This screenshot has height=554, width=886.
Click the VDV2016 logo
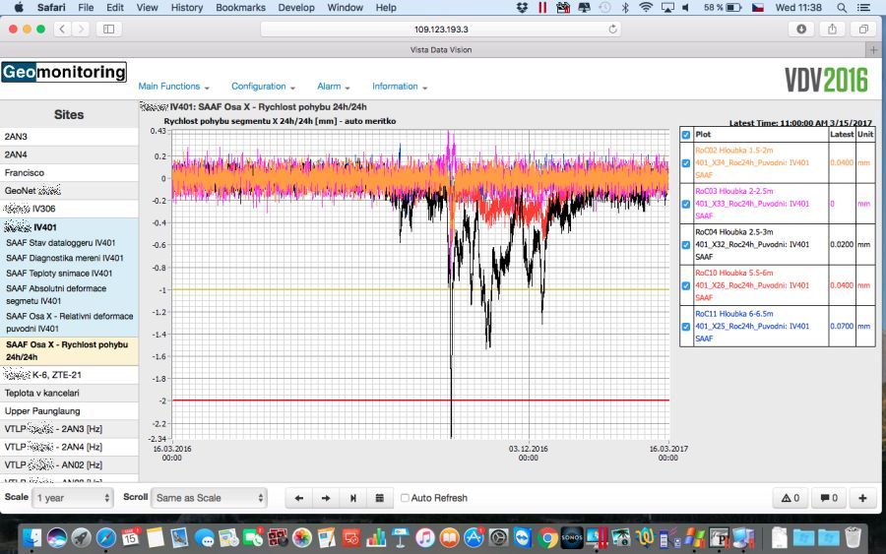click(x=826, y=80)
